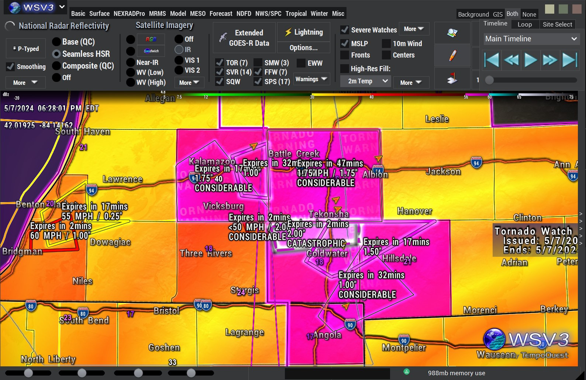The height and width of the screenshot is (380, 586).
Task: Open the Extended GOES-R Data panel
Action: click(244, 38)
